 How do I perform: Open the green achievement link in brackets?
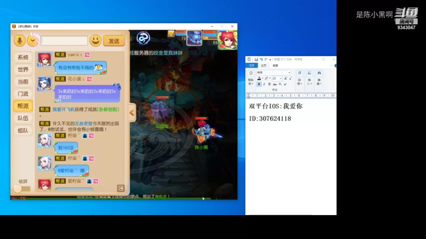[x=108, y=109]
